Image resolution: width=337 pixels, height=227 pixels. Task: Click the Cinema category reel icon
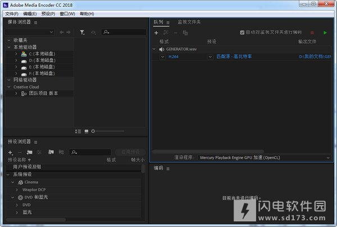(x=20, y=182)
